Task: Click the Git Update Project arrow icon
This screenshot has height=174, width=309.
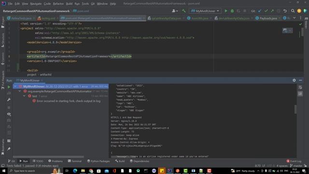Action: pyautogui.click(x=260, y=11)
